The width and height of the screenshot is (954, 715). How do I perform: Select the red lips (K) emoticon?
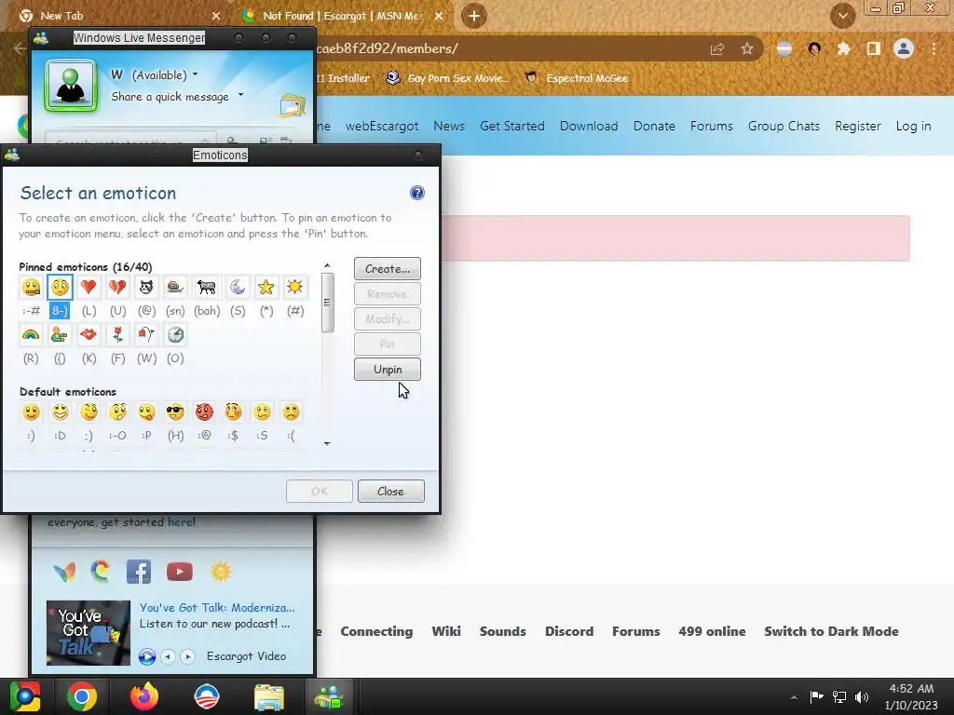[89, 334]
